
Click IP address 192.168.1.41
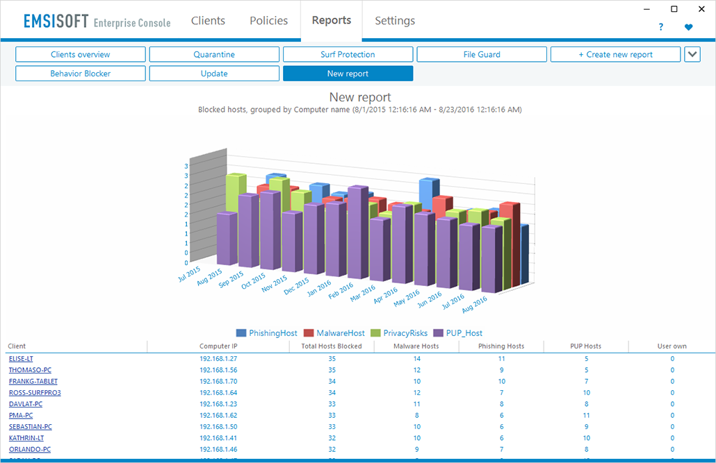click(x=218, y=438)
